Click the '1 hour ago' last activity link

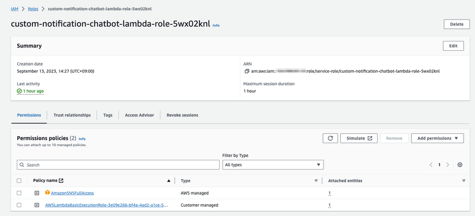[33, 91]
